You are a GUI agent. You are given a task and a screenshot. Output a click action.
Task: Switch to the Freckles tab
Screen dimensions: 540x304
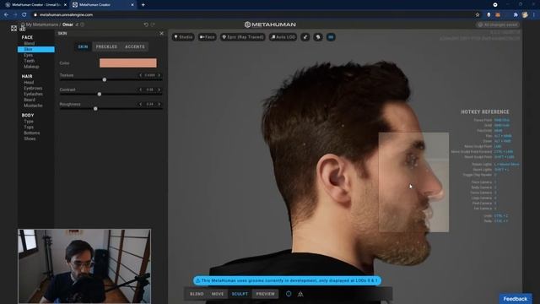pos(106,46)
